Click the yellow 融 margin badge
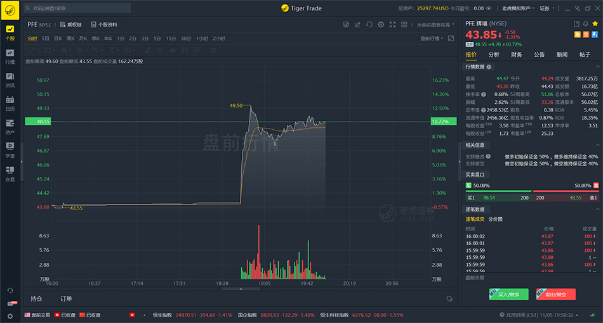The width and height of the screenshot is (603, 323). [x=577, y=35]
